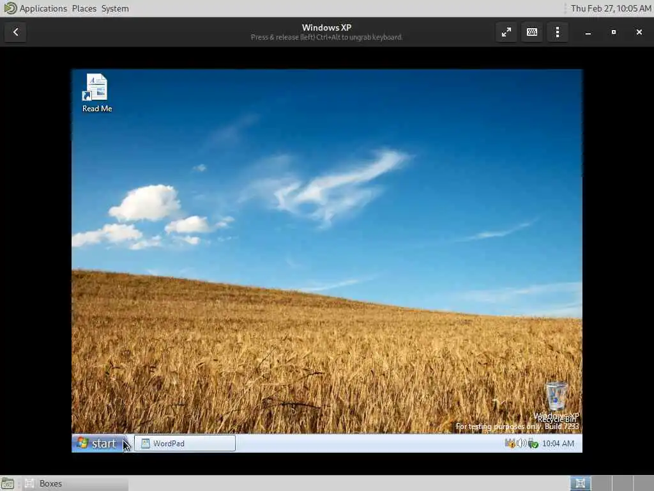Activate the Boxes window list button
The image size is (654, 491).
coord(75,483)
